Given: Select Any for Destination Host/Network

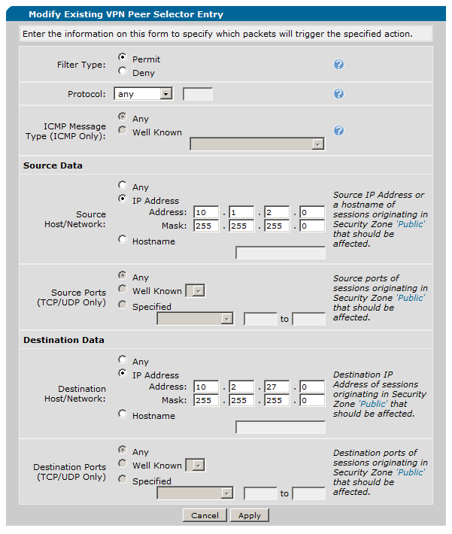Looking at the screenshot, I should [123, 360].
